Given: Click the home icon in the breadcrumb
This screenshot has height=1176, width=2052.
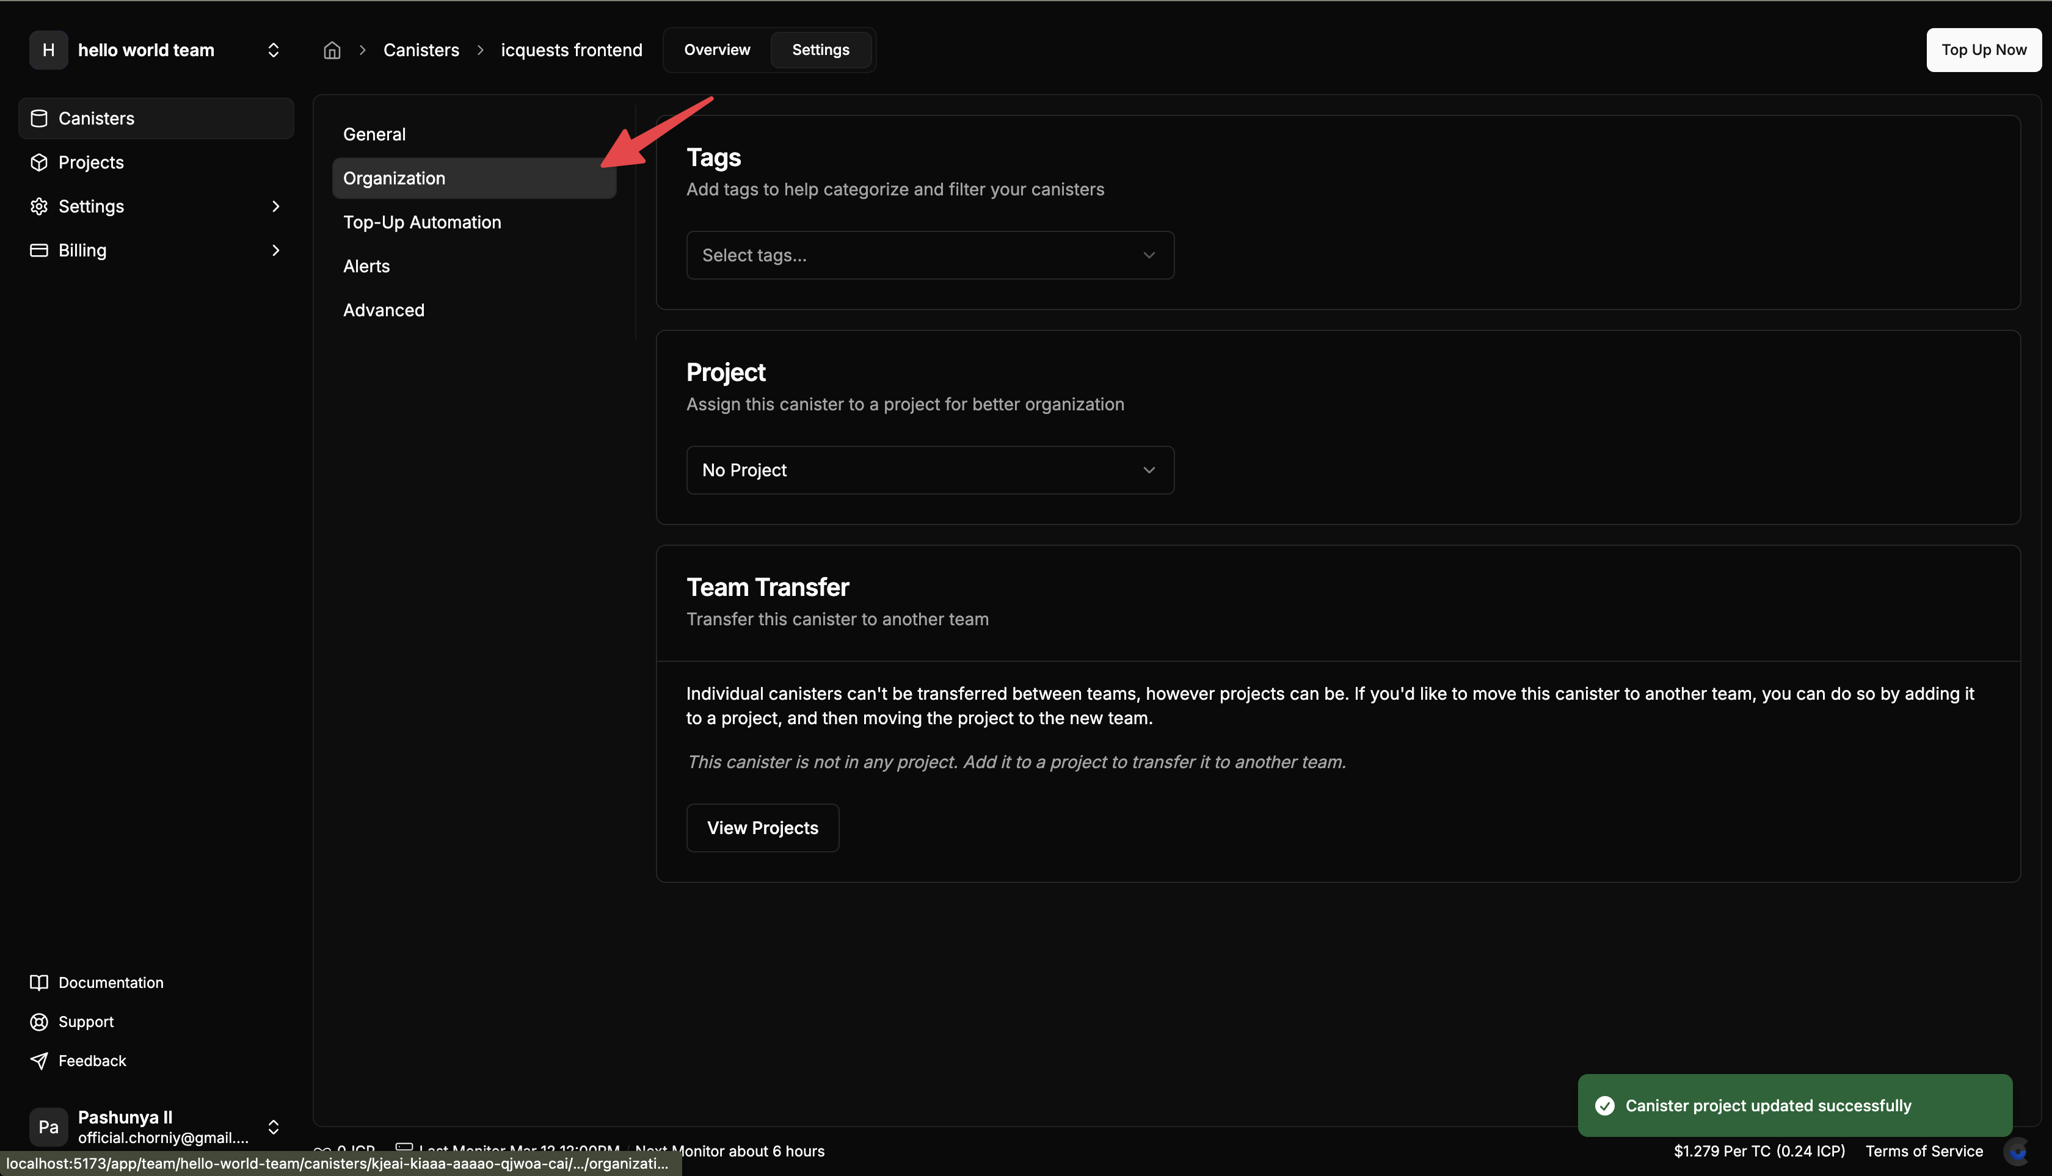Looking at the screenshot, I should click(331, 49).
